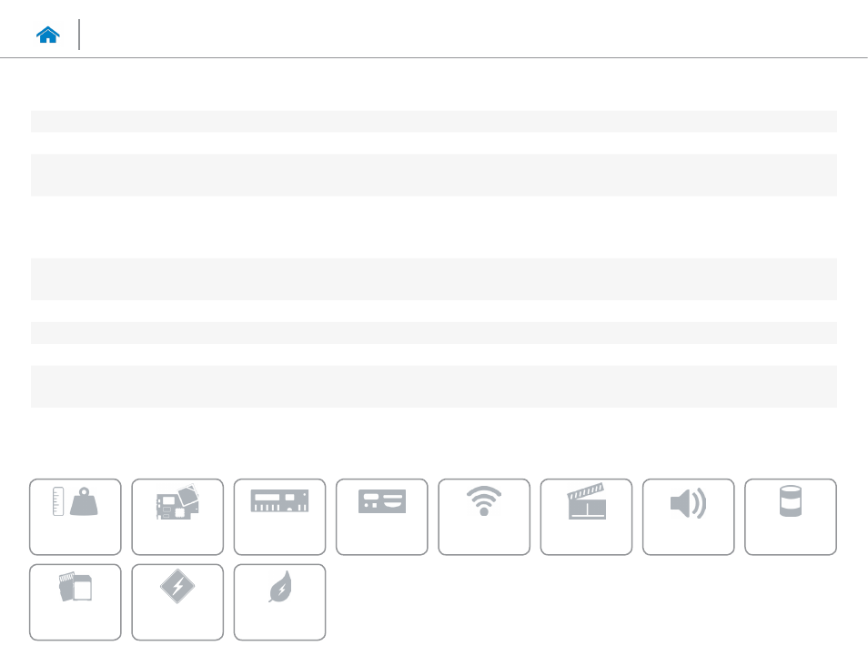868x656 pixels.
Task: Click the last shaded row above tiles
Action: click(433, 387)
